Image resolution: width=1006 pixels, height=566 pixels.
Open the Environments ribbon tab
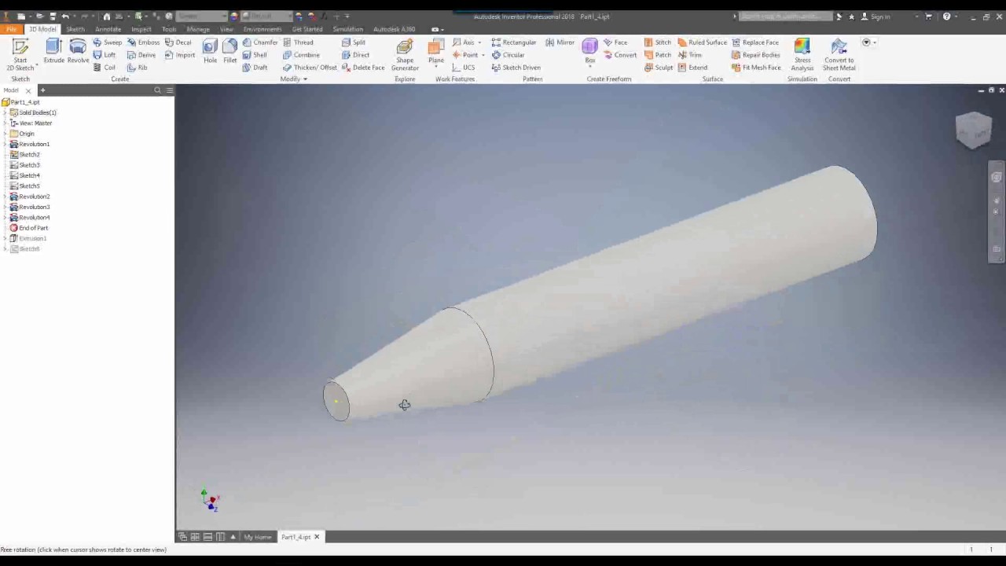[x=263, y=29]
